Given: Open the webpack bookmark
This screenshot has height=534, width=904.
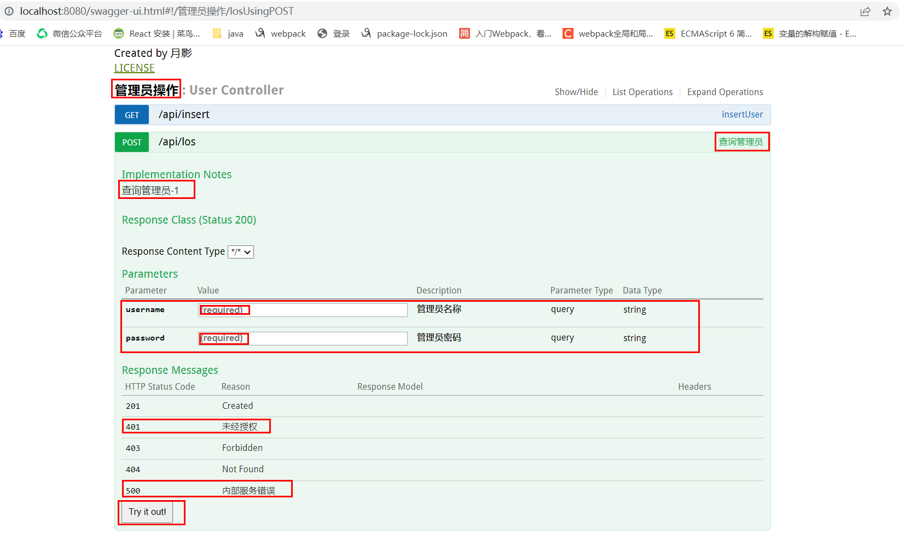Looking at the screenshot, I should pos(281,34).
